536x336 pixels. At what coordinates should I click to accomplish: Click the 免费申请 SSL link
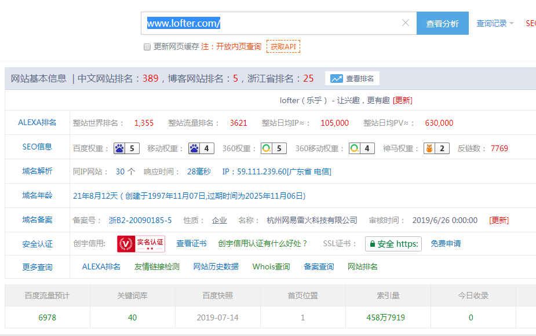click(446, 243)
